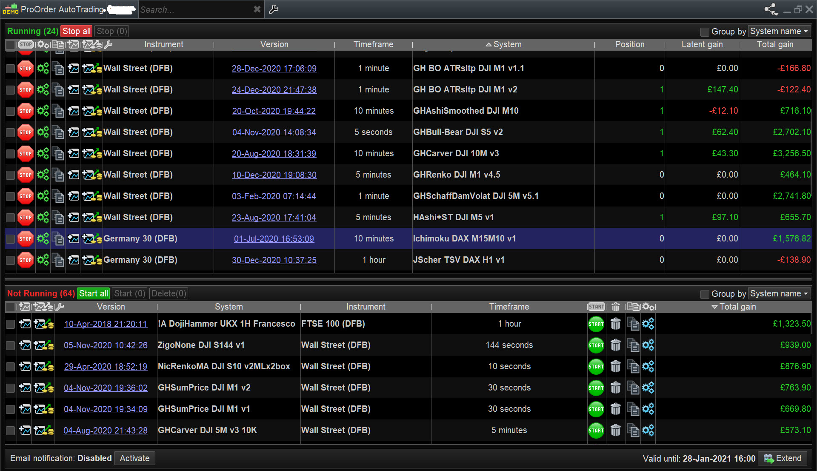The width and height of the screenshot is (817, 471).
Task: Click the share icon at top right
Action: (771, 9)
